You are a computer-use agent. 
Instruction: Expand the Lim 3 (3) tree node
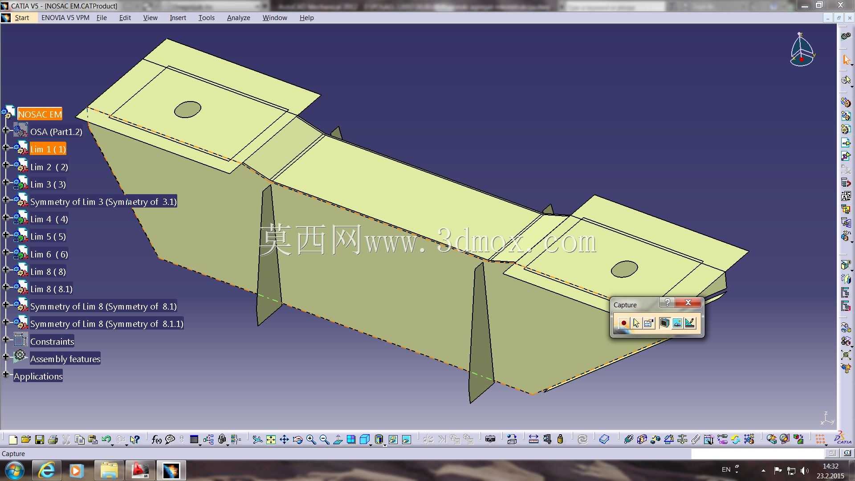(6, 183)
